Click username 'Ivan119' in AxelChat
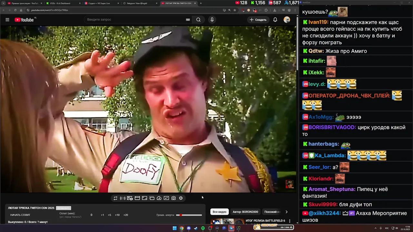Screen dimensions: 413x232 tap(318, 22)
